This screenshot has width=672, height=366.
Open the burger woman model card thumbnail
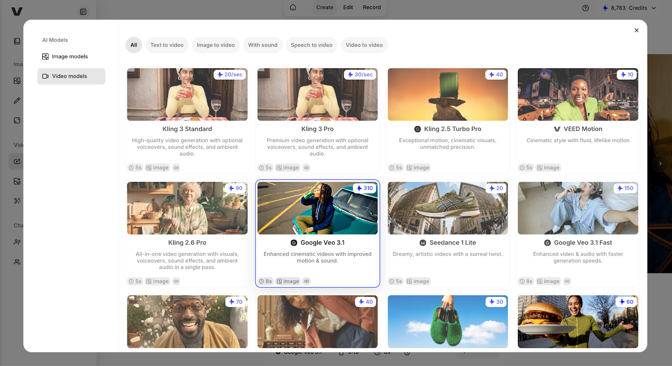578,322
